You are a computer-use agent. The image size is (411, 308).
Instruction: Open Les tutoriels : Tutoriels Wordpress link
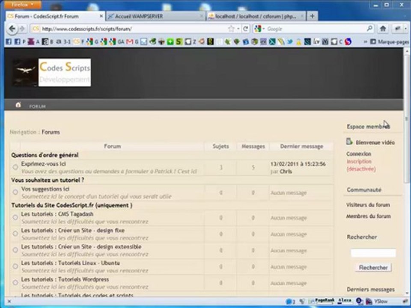point(65,279)
